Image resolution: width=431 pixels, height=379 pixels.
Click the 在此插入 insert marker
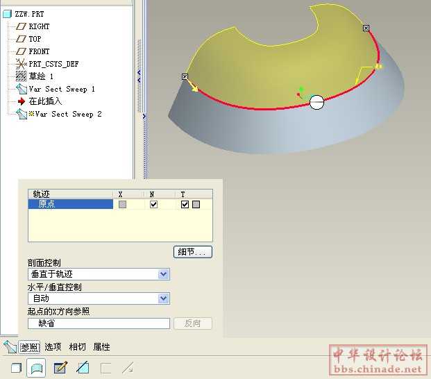pos(45,101)
